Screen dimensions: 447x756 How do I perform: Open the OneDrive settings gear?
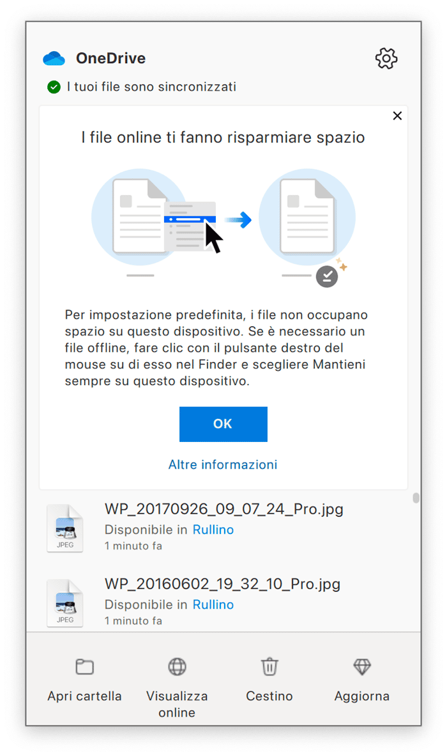[x=386, y=58]
